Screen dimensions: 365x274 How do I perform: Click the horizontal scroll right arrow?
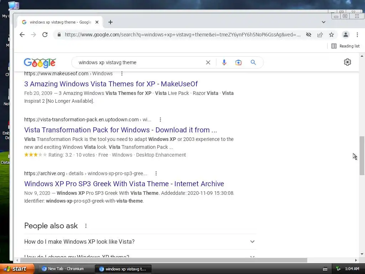pos(356,260)
